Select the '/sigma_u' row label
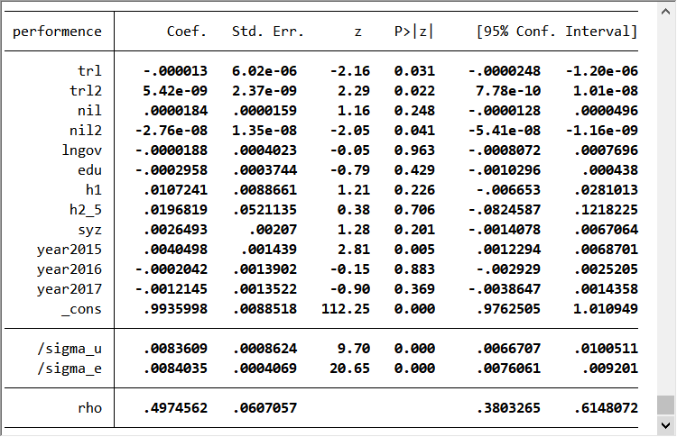The image size is (677, 437). (x=70, y=348)
